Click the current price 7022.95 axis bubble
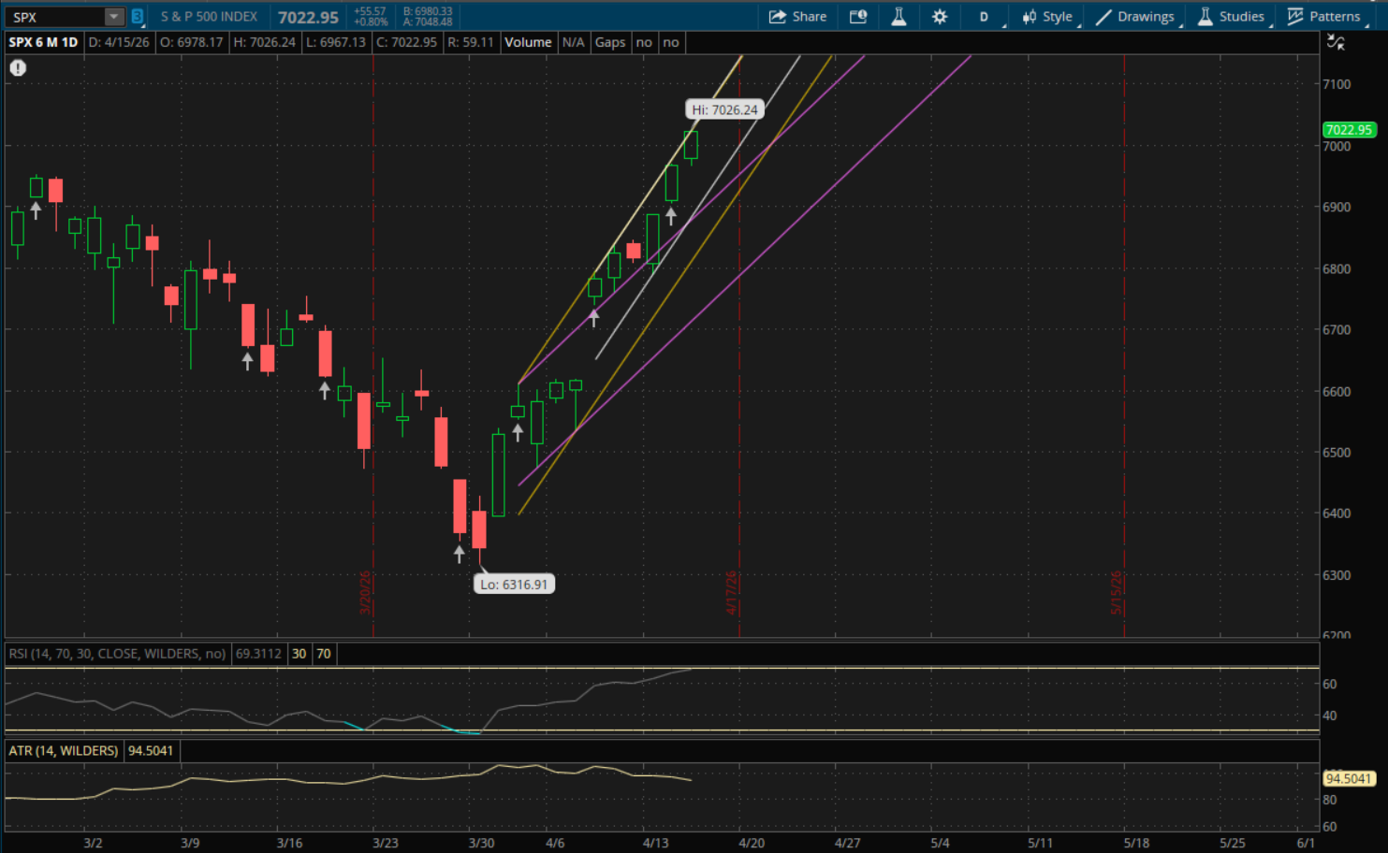The width and height of the screenshot is (1388, 853). [1349, 130]
